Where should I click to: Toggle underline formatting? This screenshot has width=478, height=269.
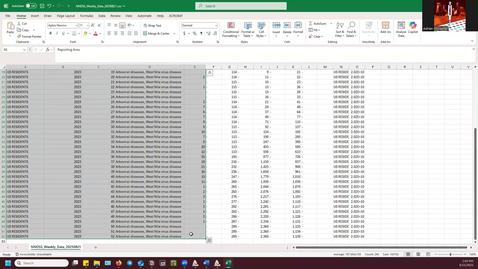(63, 34)
